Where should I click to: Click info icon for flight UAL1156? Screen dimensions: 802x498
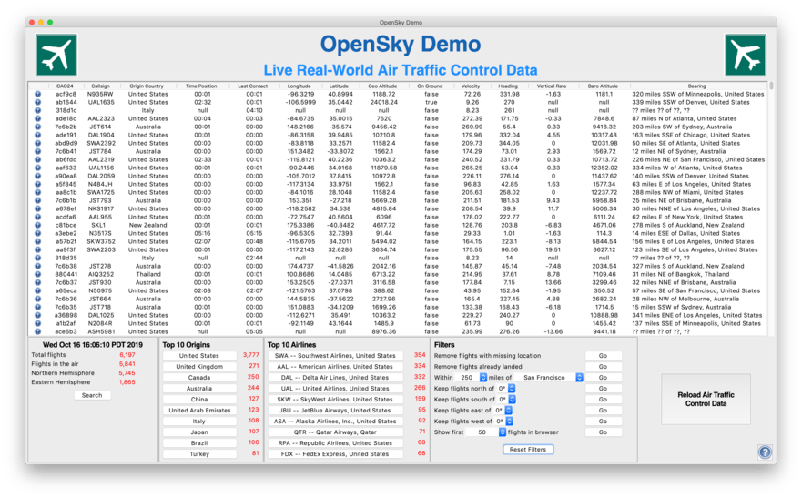[x=38, y=168]
